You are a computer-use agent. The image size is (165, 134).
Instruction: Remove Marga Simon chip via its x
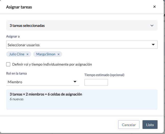tap(59, 54)
